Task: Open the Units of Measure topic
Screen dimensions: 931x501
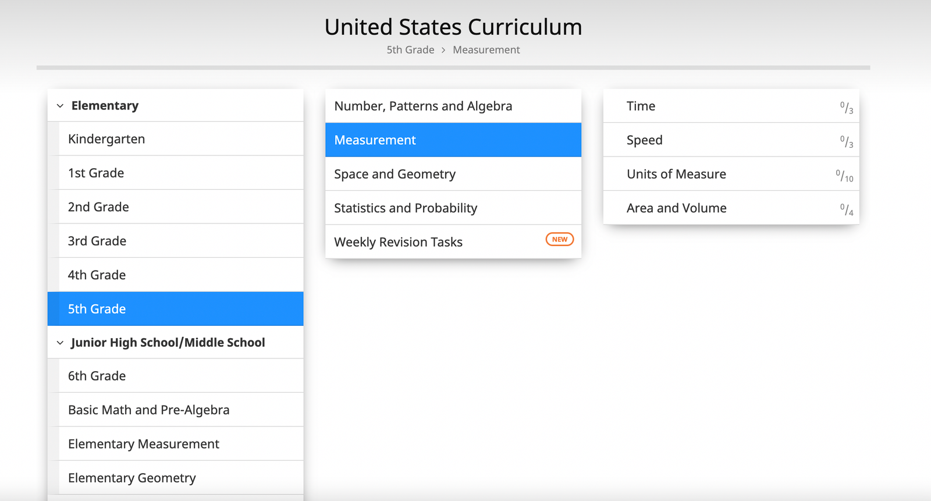Action: [676, 174]
